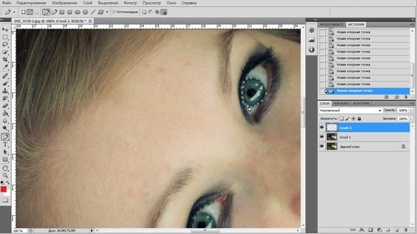Select the Crop tool

5,59
